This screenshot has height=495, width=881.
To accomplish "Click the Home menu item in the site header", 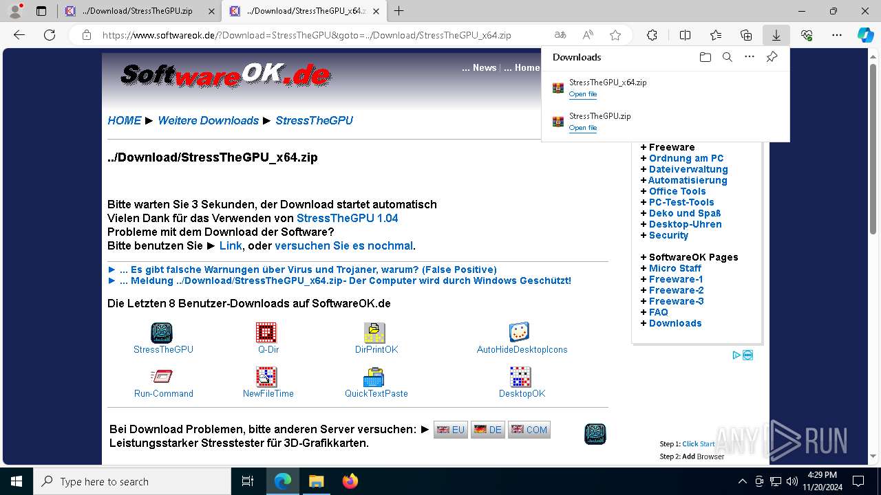I will coord(527,67).
